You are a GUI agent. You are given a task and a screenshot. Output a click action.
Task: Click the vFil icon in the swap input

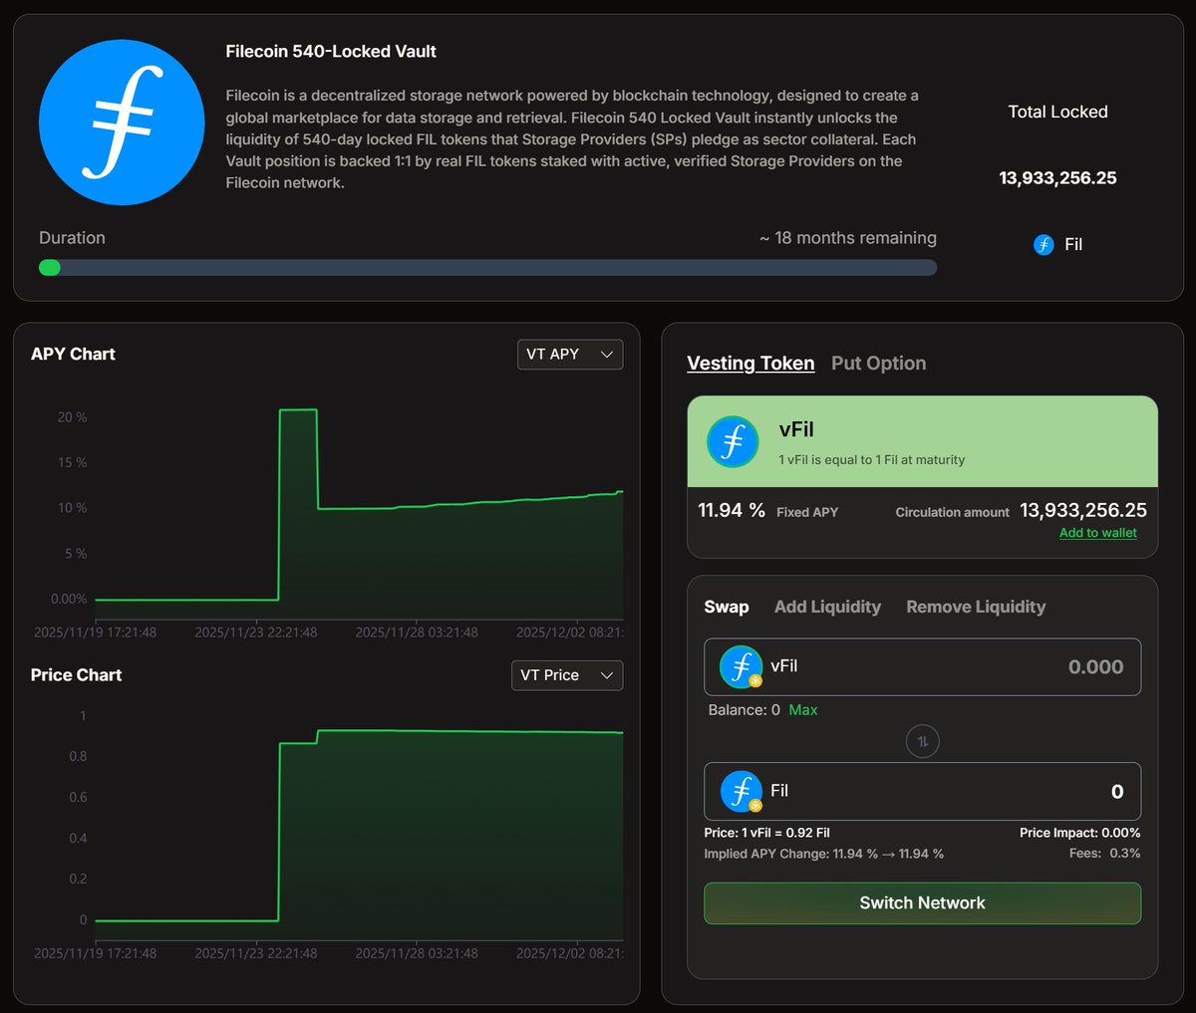click(x=741, y=666)
